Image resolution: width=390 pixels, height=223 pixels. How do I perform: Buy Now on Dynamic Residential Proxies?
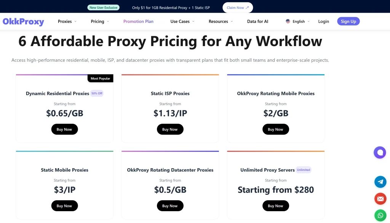pos(64,129)
